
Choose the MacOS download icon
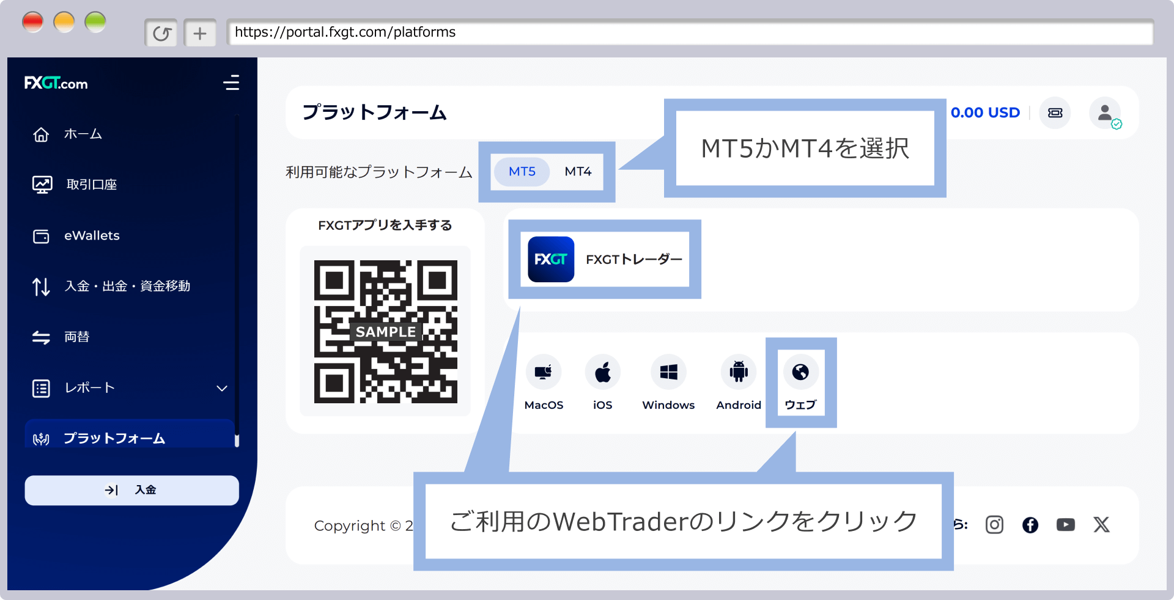point(544,372)
